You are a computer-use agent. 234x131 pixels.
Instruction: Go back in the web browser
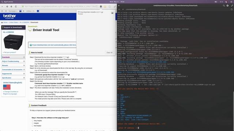pyautogui.click(x=7, y=7)
